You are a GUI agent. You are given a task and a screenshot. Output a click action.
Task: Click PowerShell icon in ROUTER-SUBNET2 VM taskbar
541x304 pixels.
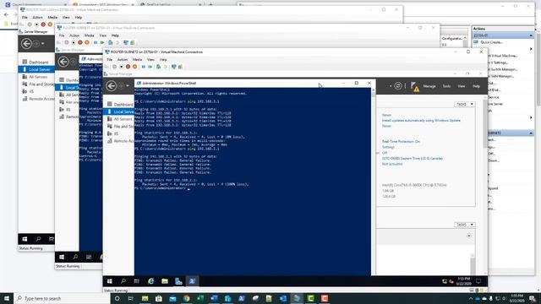(192, 281)
